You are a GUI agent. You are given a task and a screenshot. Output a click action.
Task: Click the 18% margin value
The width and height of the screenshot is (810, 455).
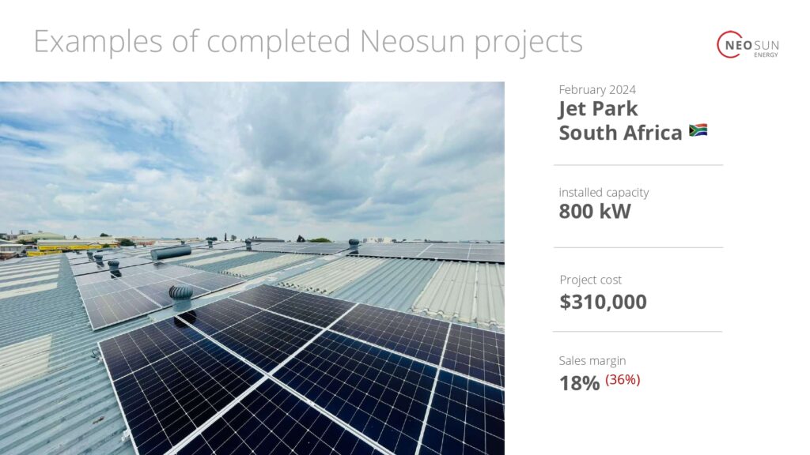579,383
